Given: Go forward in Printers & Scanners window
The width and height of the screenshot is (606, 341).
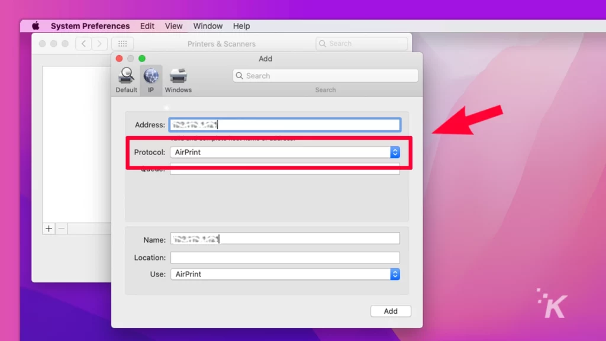Looking at the screenshot, I should pyautogui.click(x=99, y=44).
